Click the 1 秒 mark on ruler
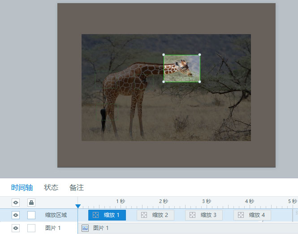 pyautogui.click(x=121, y=201)
